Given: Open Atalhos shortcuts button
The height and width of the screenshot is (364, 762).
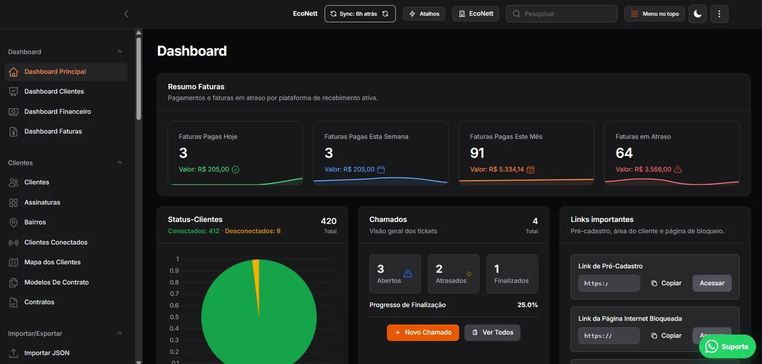Looking at the screenshot, I should (424, 14).
